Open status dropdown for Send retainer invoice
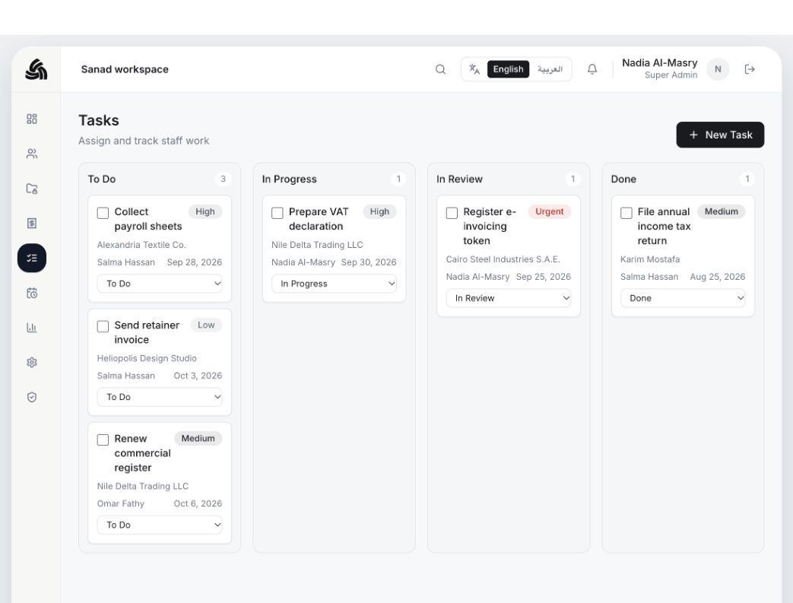This screenshot has height=603, width=793. [160, 397]
